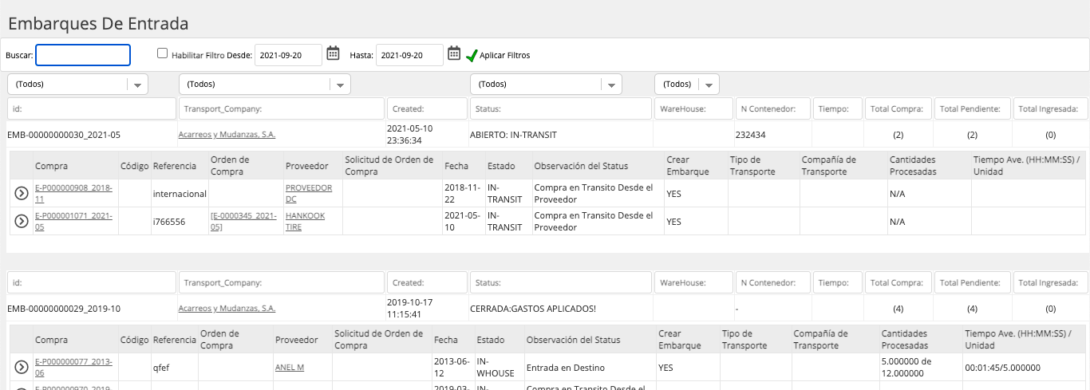Click first Tiempo: filter field
Viewport: 1090px width, 390px height.
tap(838, 108)
